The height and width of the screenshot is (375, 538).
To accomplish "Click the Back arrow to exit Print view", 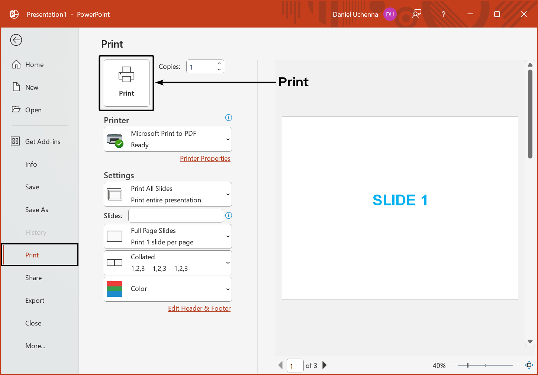I will pyautogui.click(x=16, y=40).
